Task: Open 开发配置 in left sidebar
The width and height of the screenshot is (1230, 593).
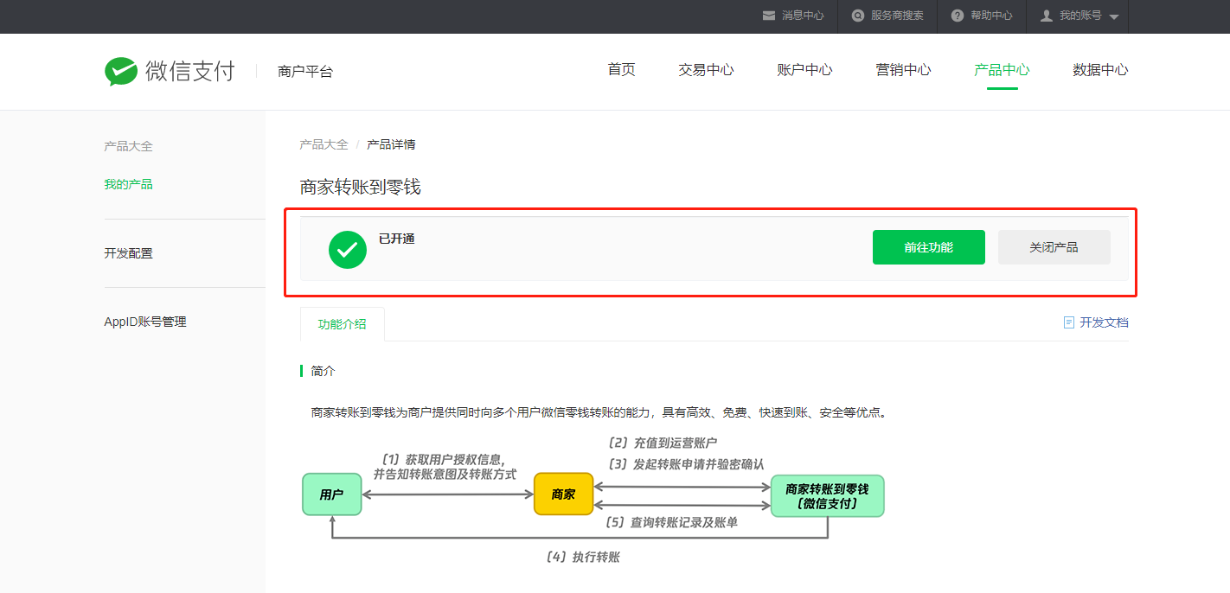Action: tap(128, 253)
